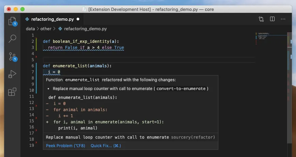296x157 pixels.
Task: Open the Run and Debug view
Action: (x=12, y=74)
